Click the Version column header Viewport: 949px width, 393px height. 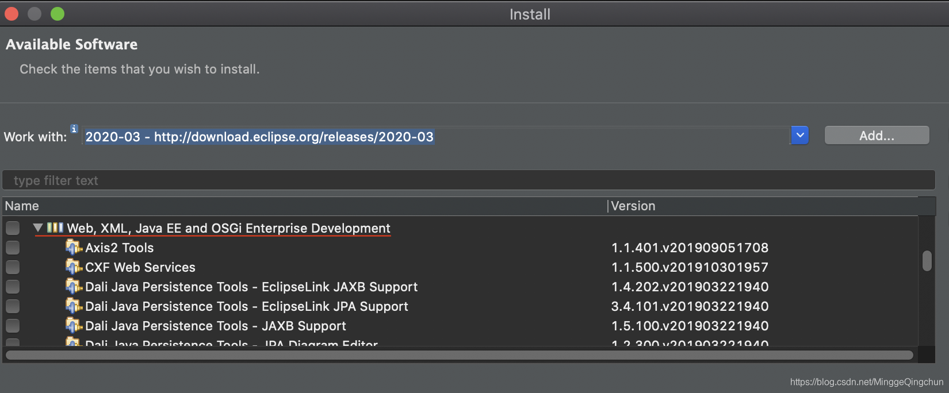763,206
